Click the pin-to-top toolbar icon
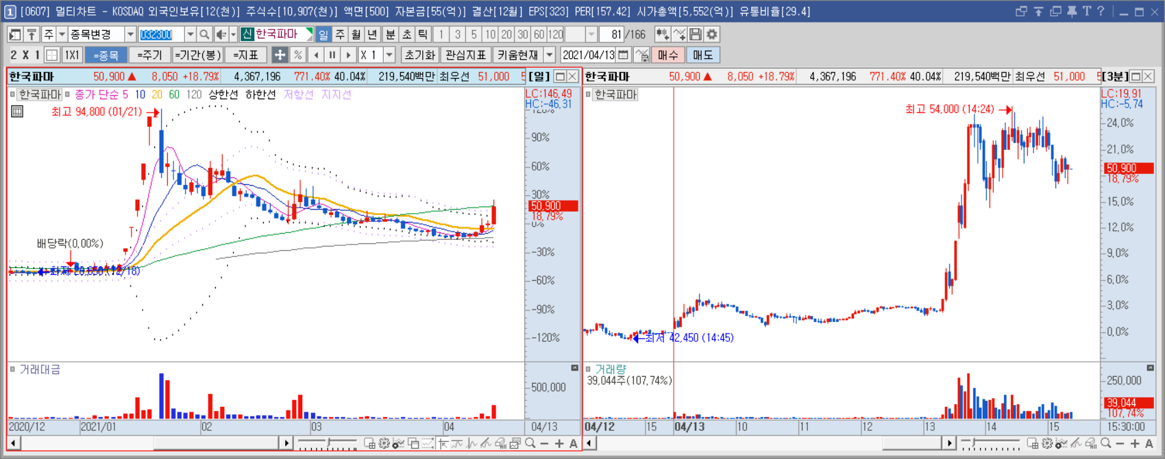Viewport: 1165px width, 459px height. tap(32, 34)
